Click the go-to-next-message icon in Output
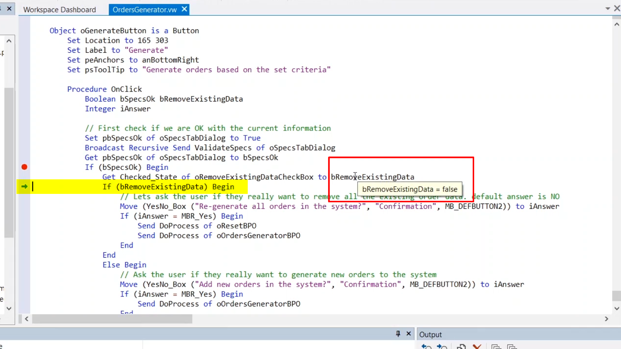The height and width of the screenshot is (349, 621). coord(442,347)
